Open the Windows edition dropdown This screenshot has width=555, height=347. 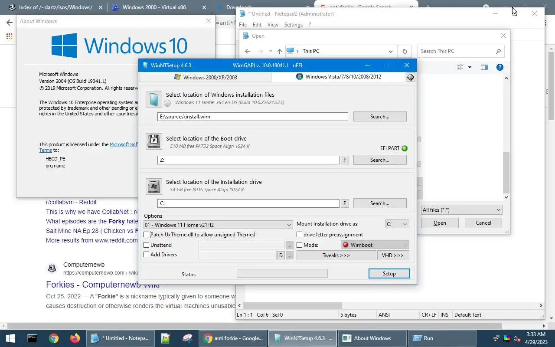tap(218, 225)
